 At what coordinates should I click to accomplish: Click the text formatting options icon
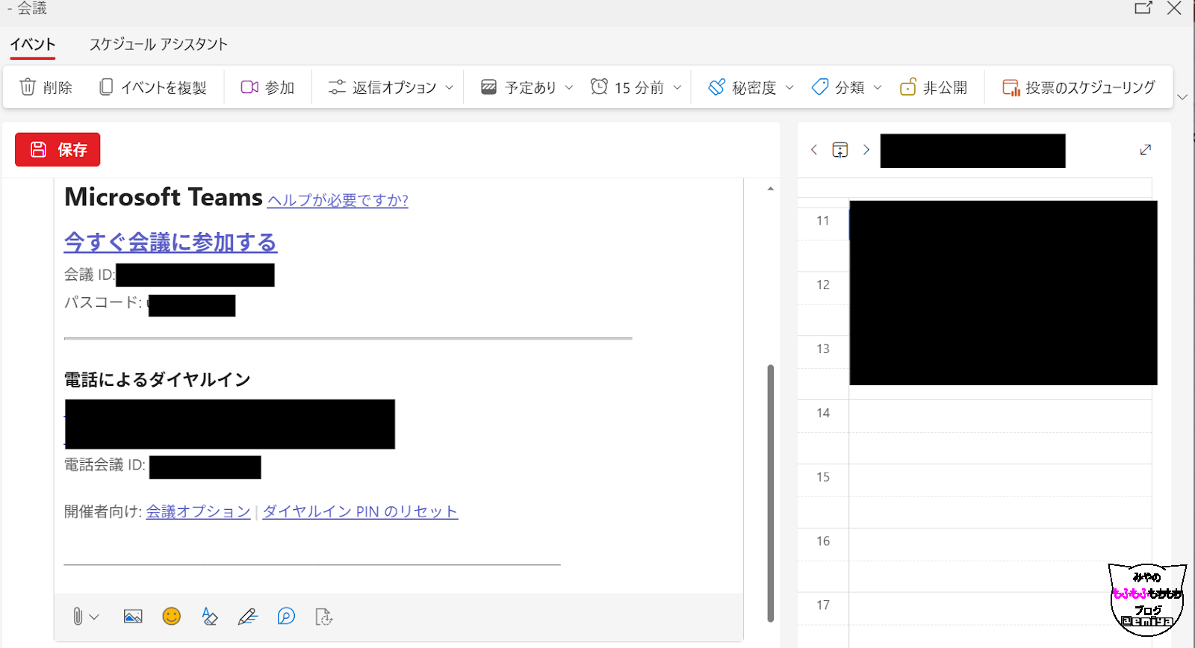pos(210,617)
